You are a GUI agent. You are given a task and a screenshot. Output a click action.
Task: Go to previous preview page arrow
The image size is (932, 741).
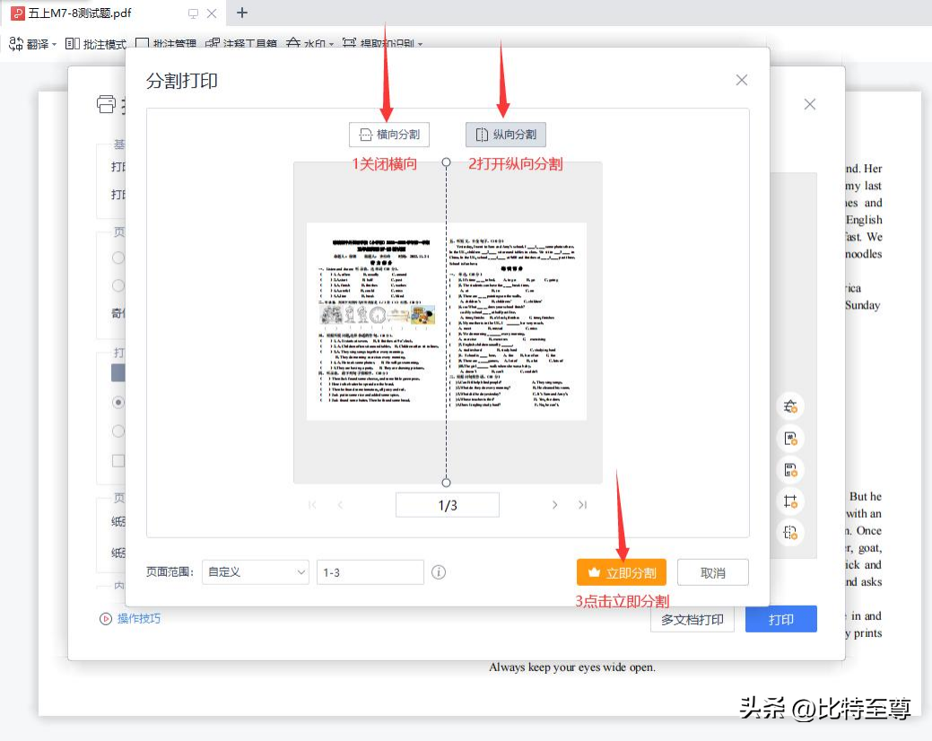[x=340, y=505]
